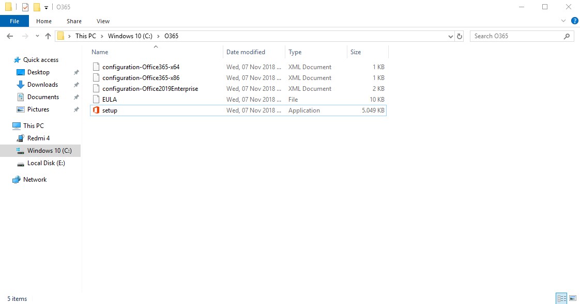Switch to the Home ribbon tab
Viewport: 580px width, 304px height.
click(43, 21)
